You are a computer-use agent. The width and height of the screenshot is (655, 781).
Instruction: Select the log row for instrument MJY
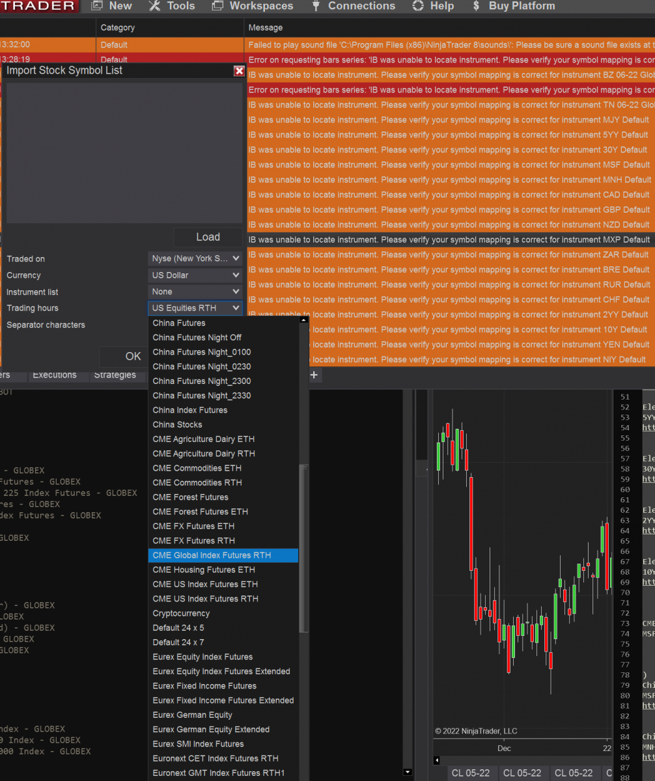(x=450, y=120)
